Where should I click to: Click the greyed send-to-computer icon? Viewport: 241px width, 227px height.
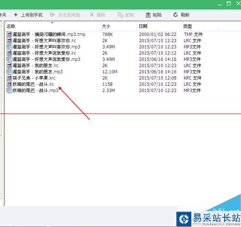(x=53, y=15)
